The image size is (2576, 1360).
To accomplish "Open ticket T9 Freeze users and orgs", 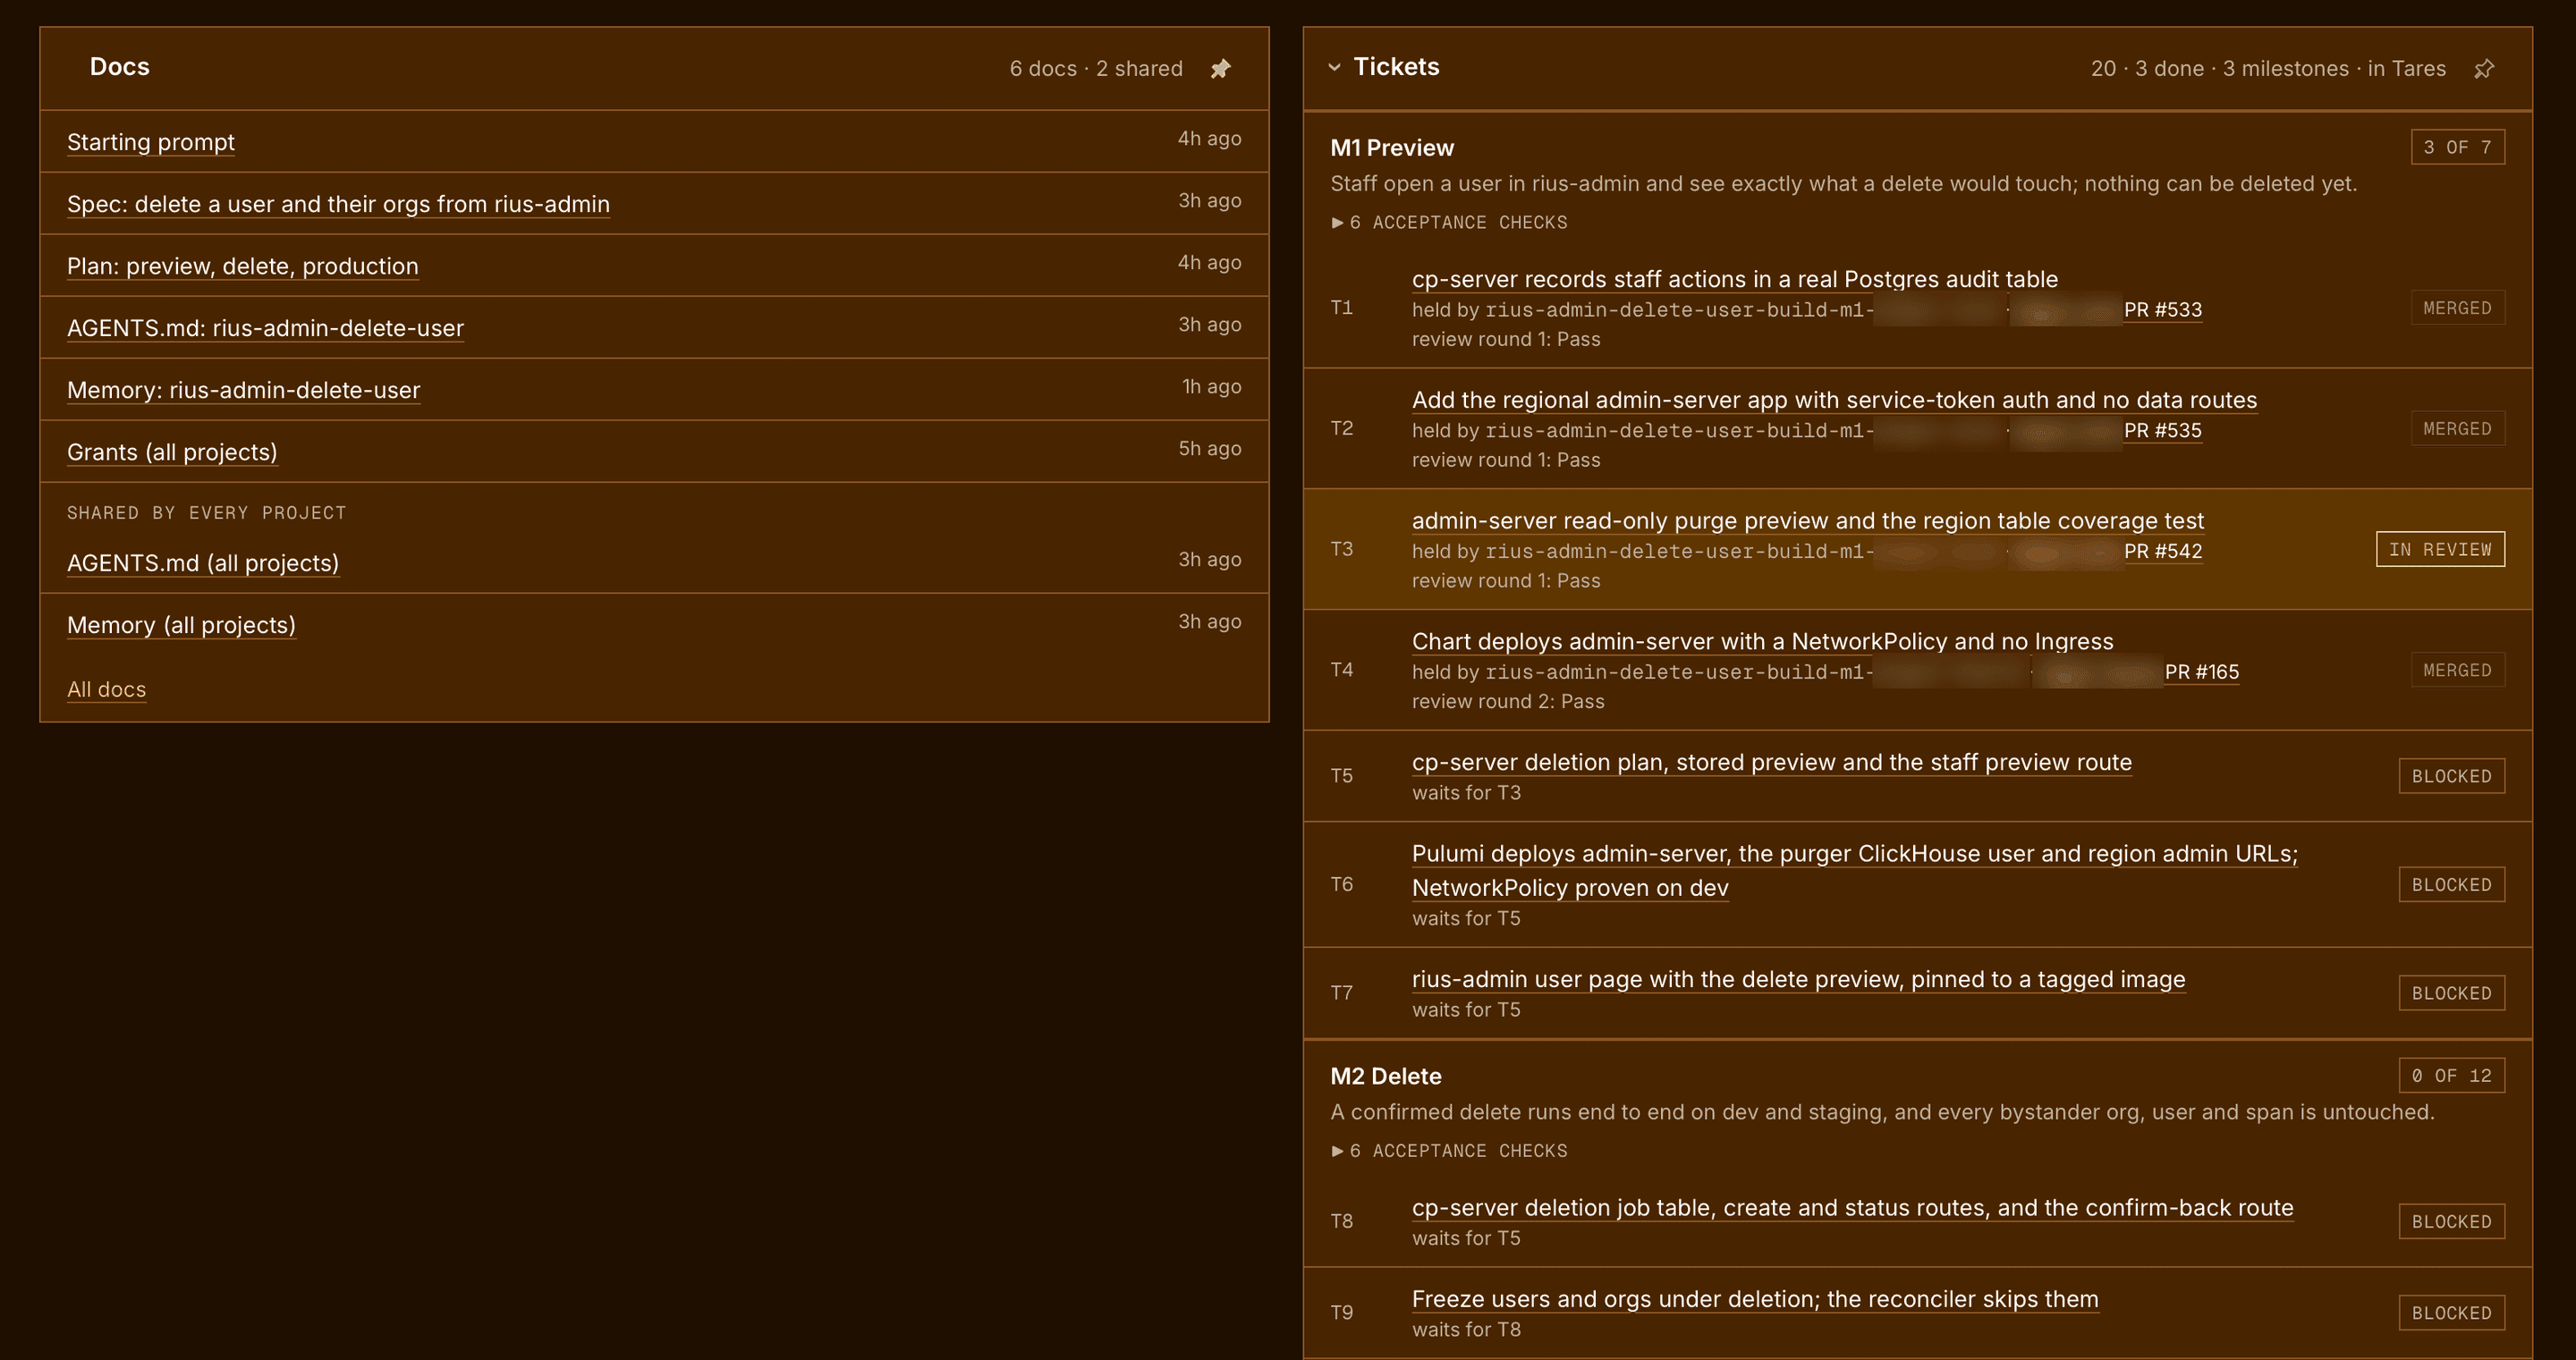I will click(1755, 1299).
